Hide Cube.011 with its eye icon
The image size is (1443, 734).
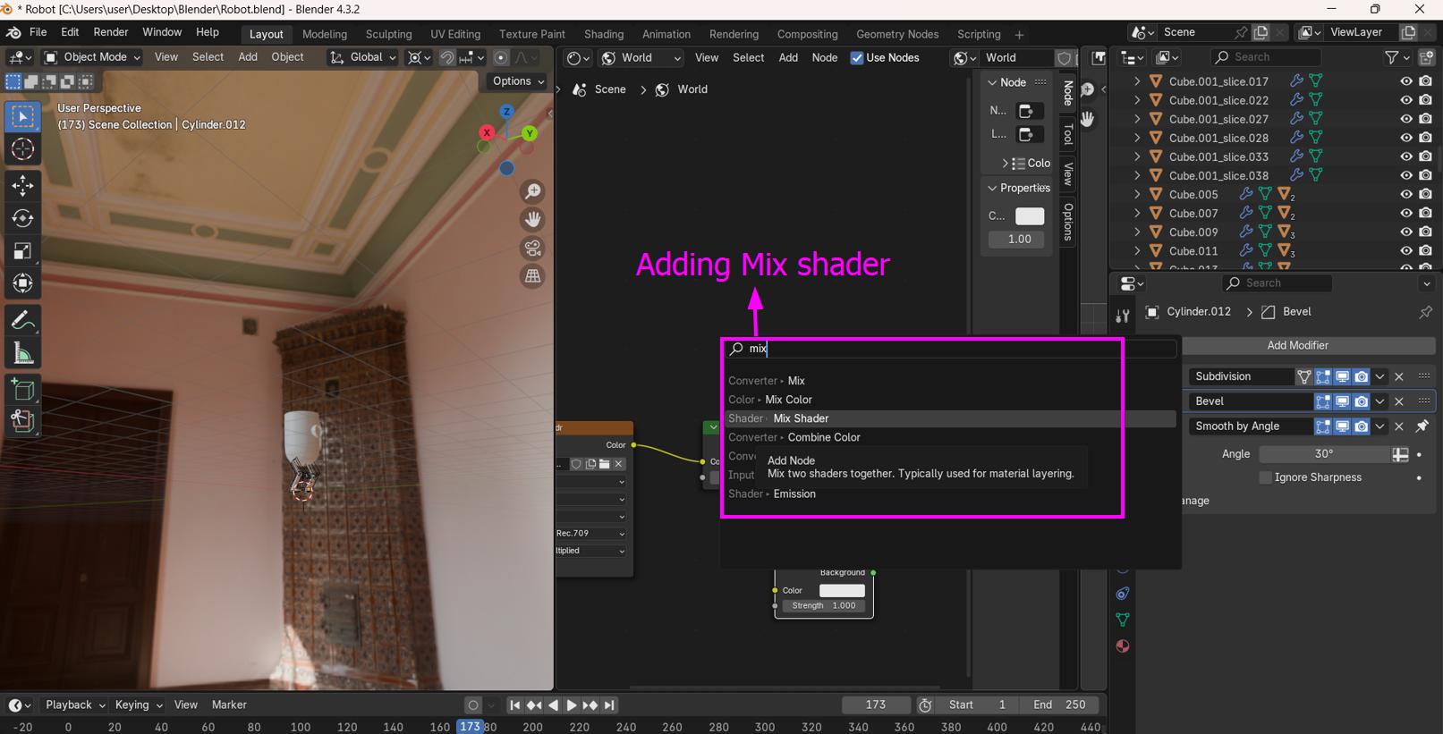pos(1406,251)
